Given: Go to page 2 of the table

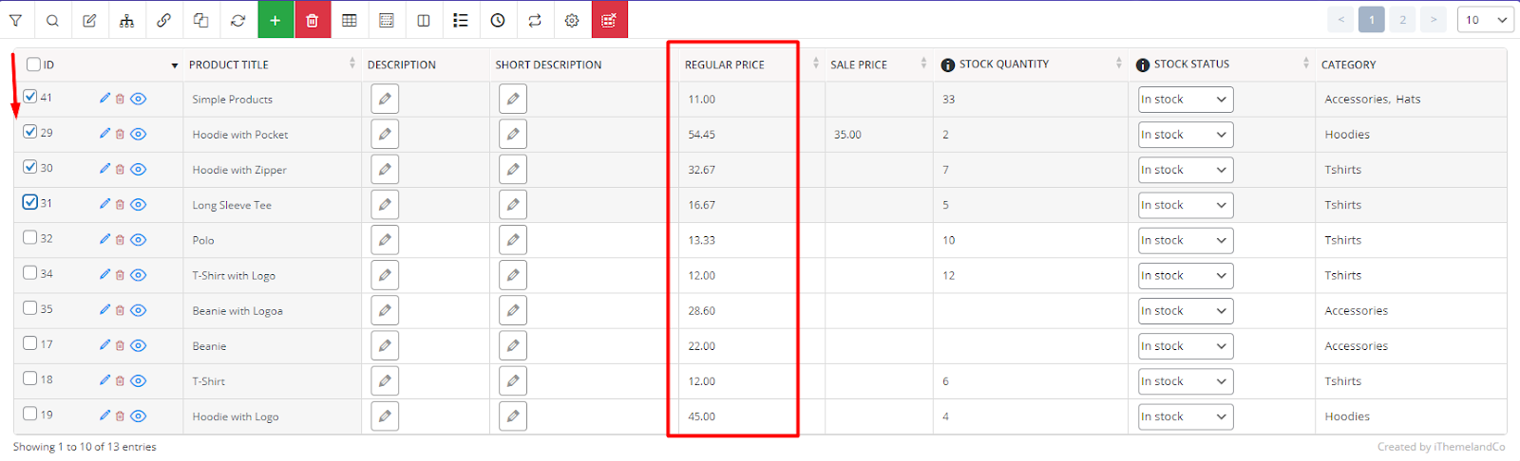Looking at the screenshot, I should pos(1402,20).
